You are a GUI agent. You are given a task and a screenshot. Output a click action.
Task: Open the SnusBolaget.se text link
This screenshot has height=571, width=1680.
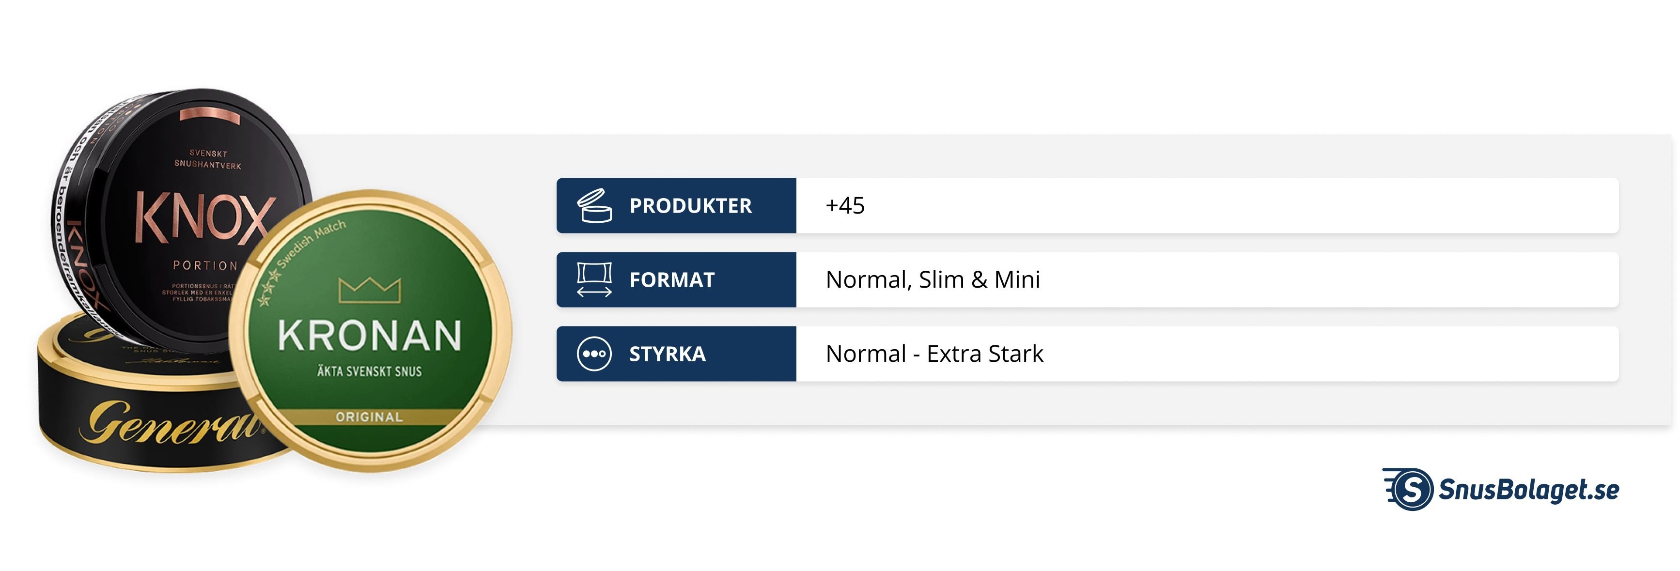click(1528, 490)
